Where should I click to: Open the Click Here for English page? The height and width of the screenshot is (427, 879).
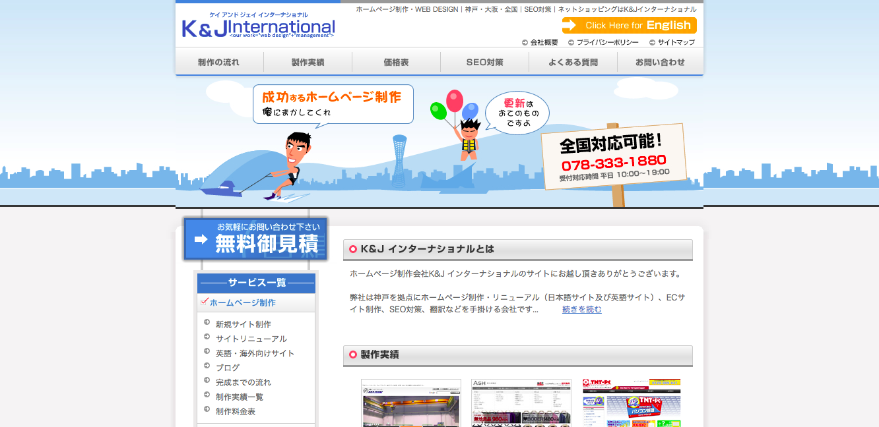(x=629, y=26)
